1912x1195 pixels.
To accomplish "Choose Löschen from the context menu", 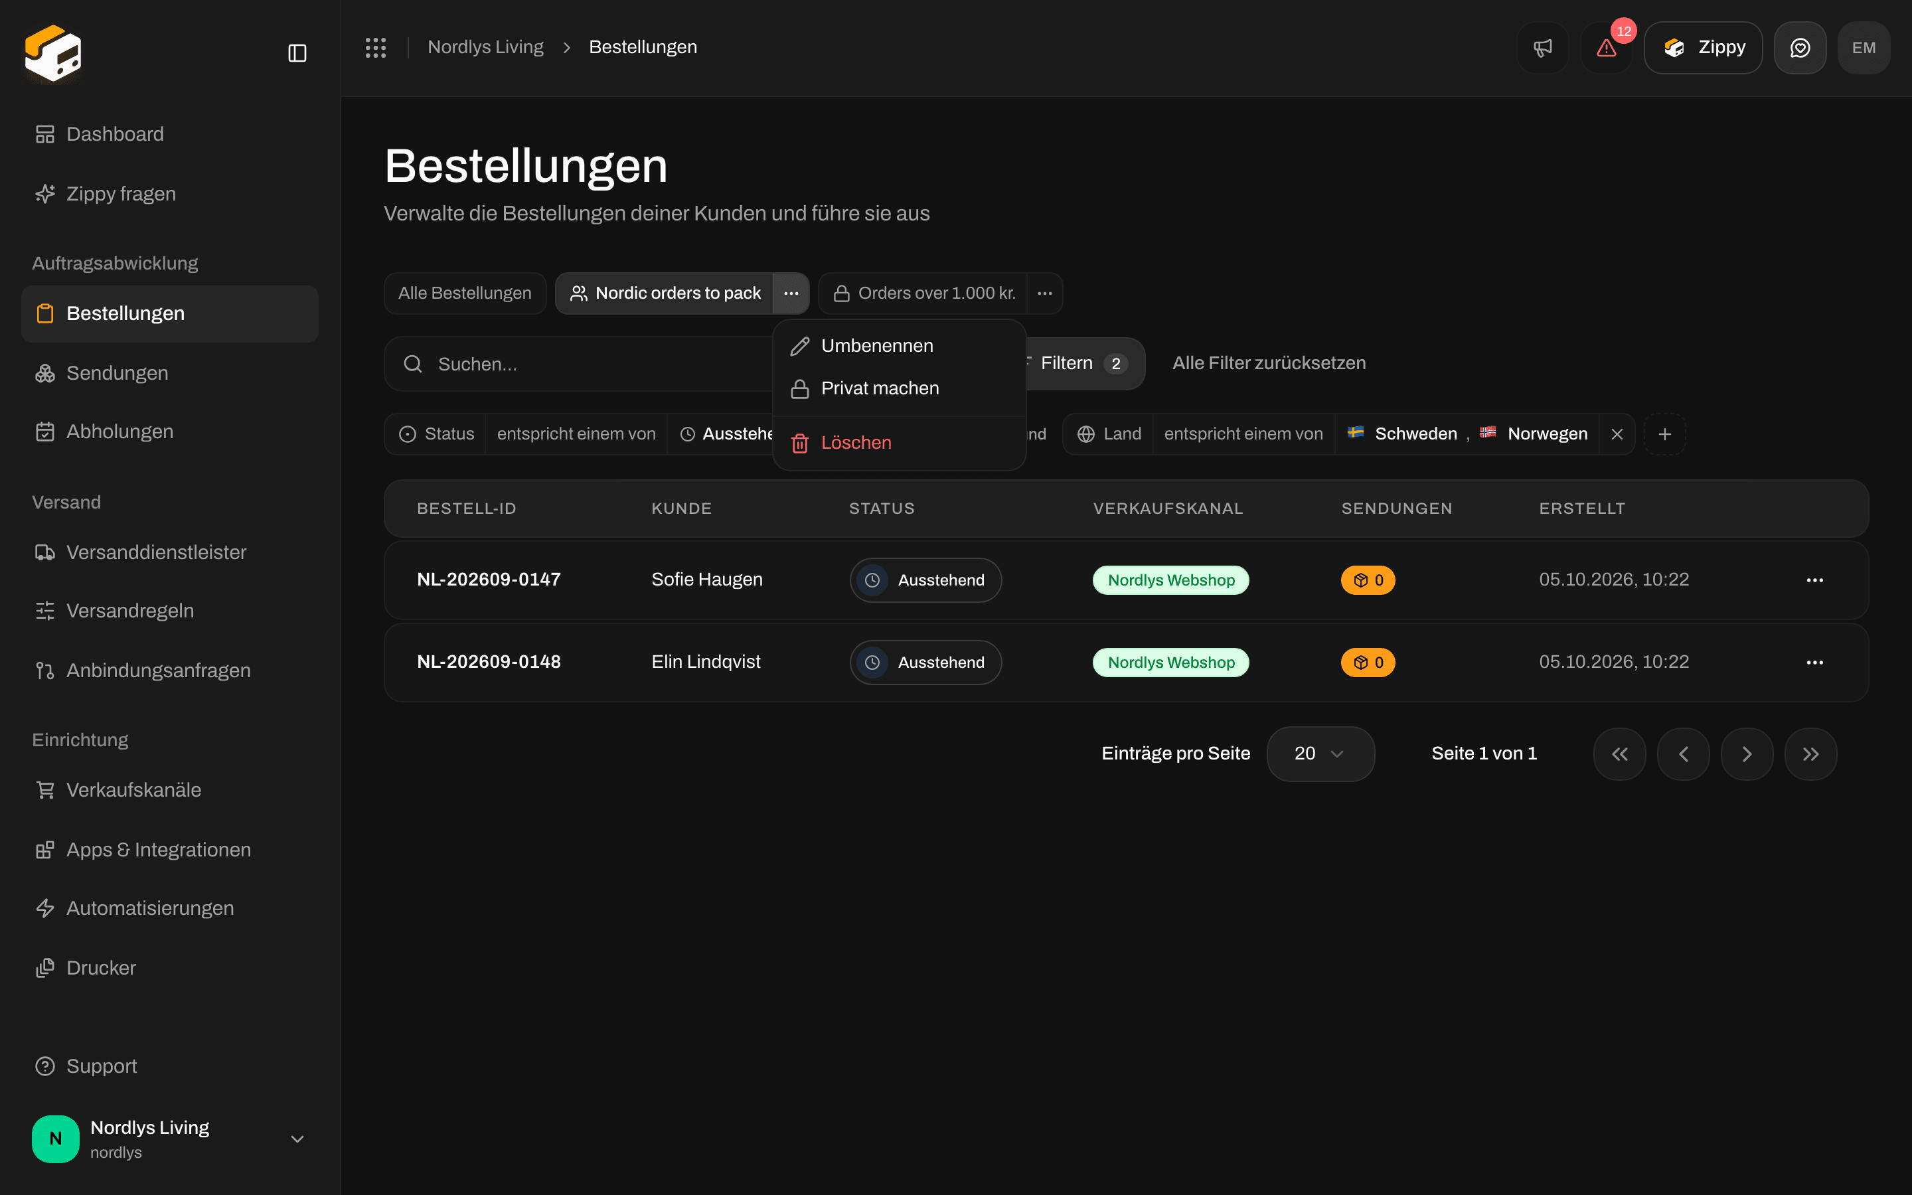I will 899,443.
